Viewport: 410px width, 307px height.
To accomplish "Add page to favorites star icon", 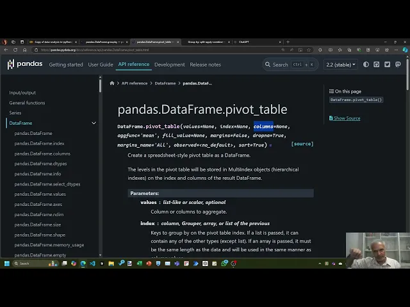I will [x=309, y=50].
